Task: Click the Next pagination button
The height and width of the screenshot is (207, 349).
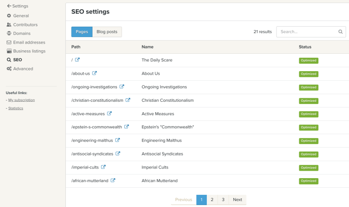Action: 237,200
